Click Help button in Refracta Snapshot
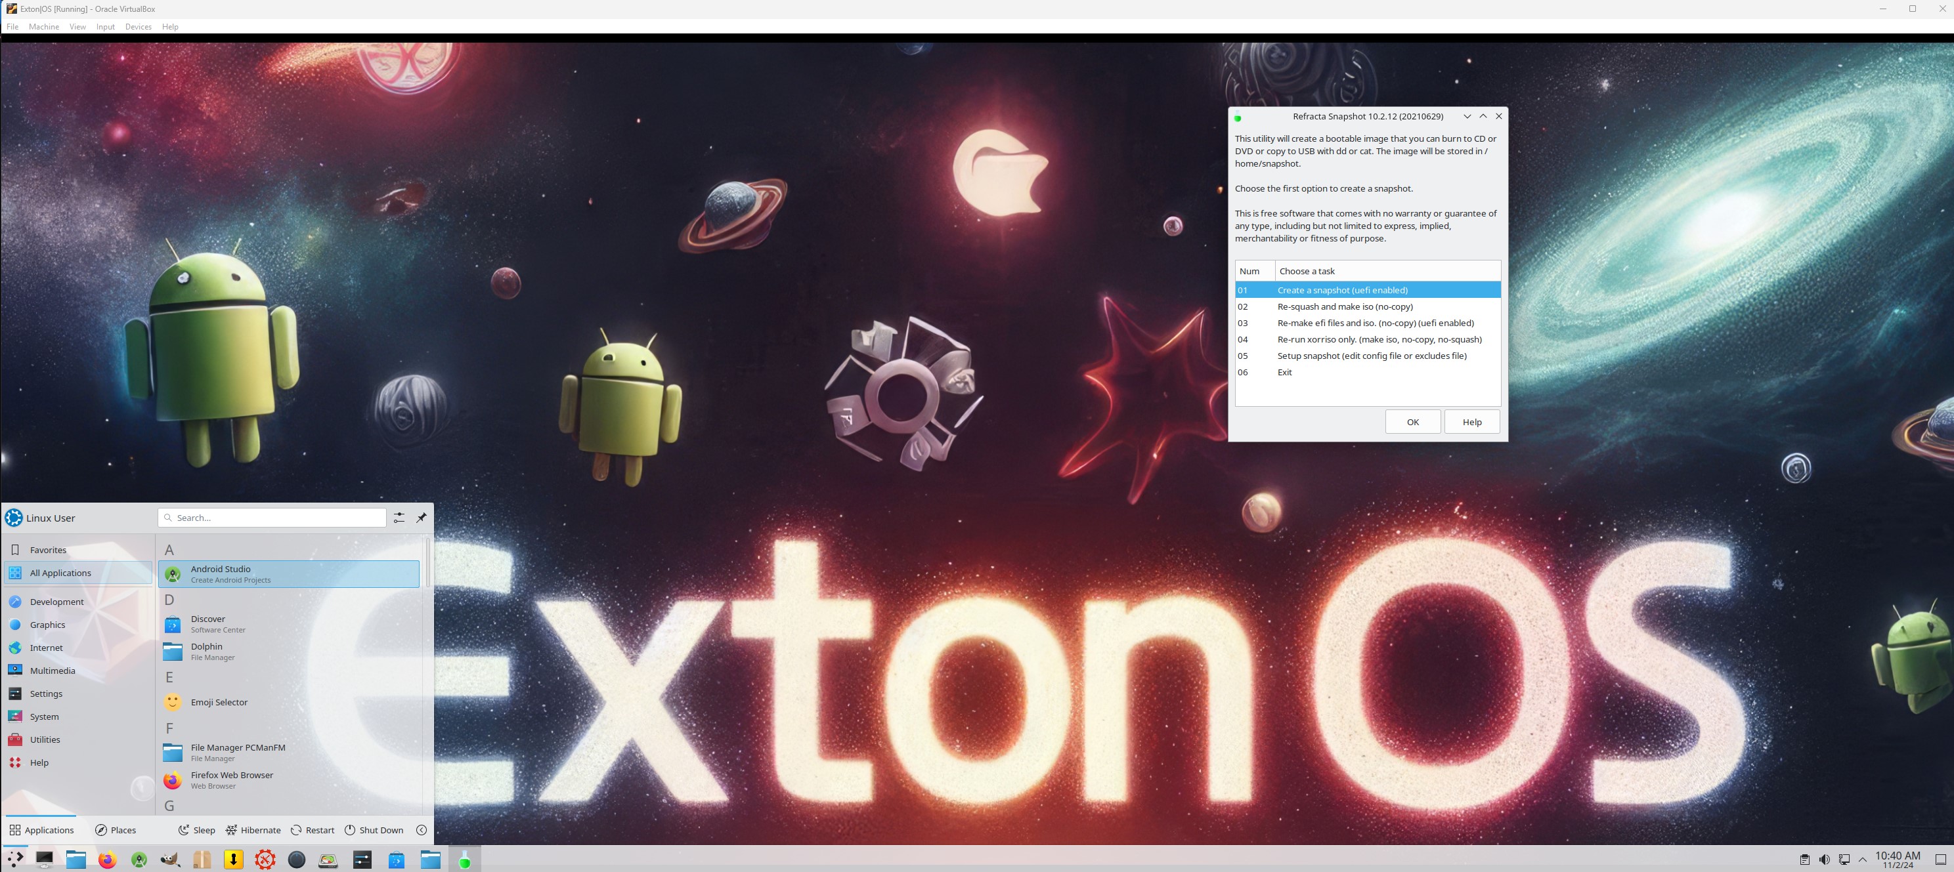 (x=1471, y=423)
